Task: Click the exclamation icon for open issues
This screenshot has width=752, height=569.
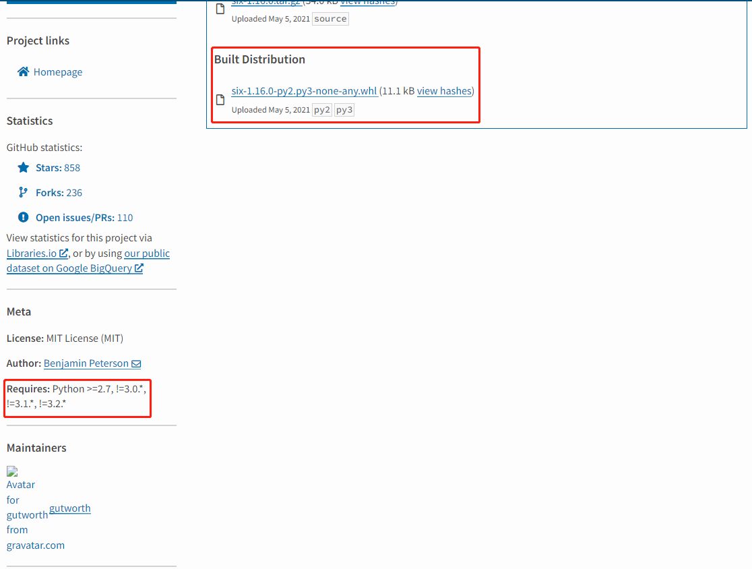Action: pyautogui.click(x=23, y=217)
